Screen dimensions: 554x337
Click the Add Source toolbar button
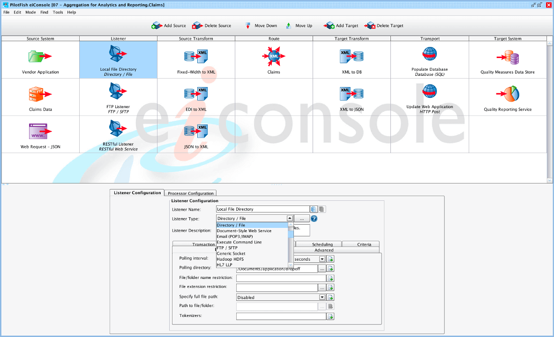[x=169, y=25]
